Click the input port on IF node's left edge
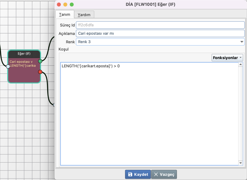The height and width of the screenshot is (180, 247). click(8, 66)
